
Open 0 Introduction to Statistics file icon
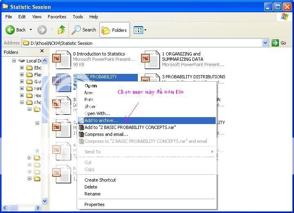pyautogui.click(x=62, y=59)
